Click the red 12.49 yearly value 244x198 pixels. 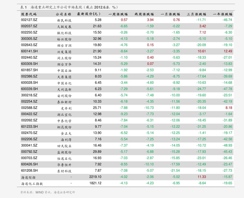[228, 51]
